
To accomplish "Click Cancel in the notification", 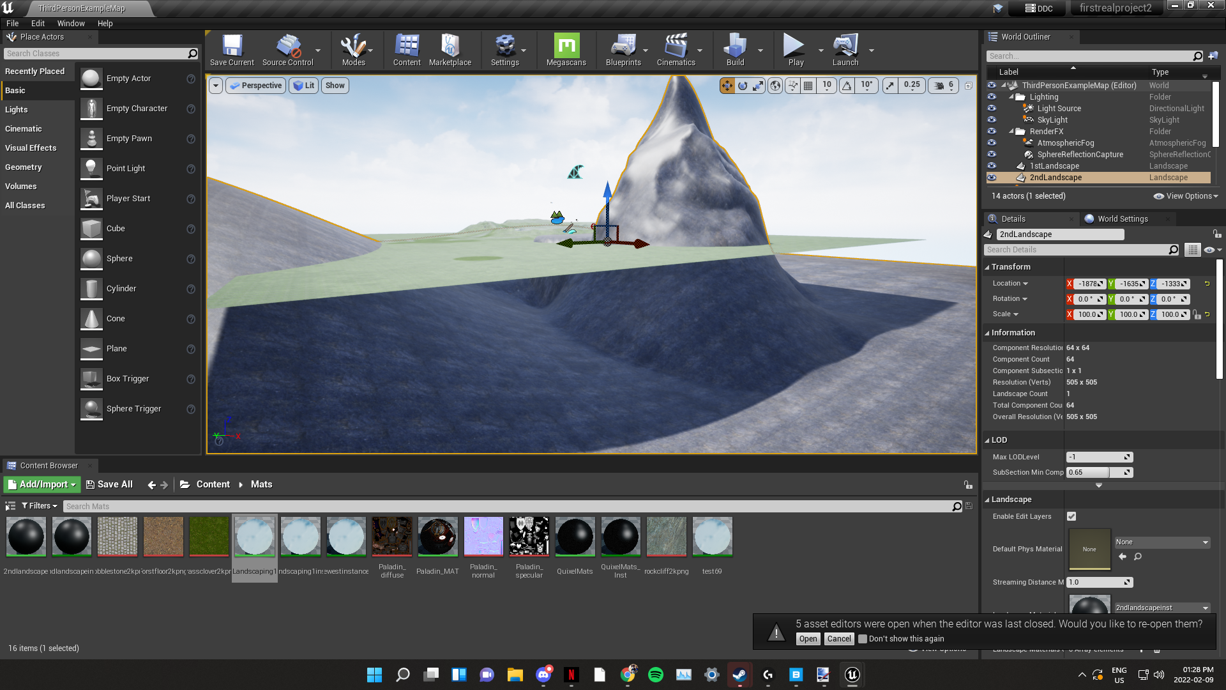I will (839, 639).
